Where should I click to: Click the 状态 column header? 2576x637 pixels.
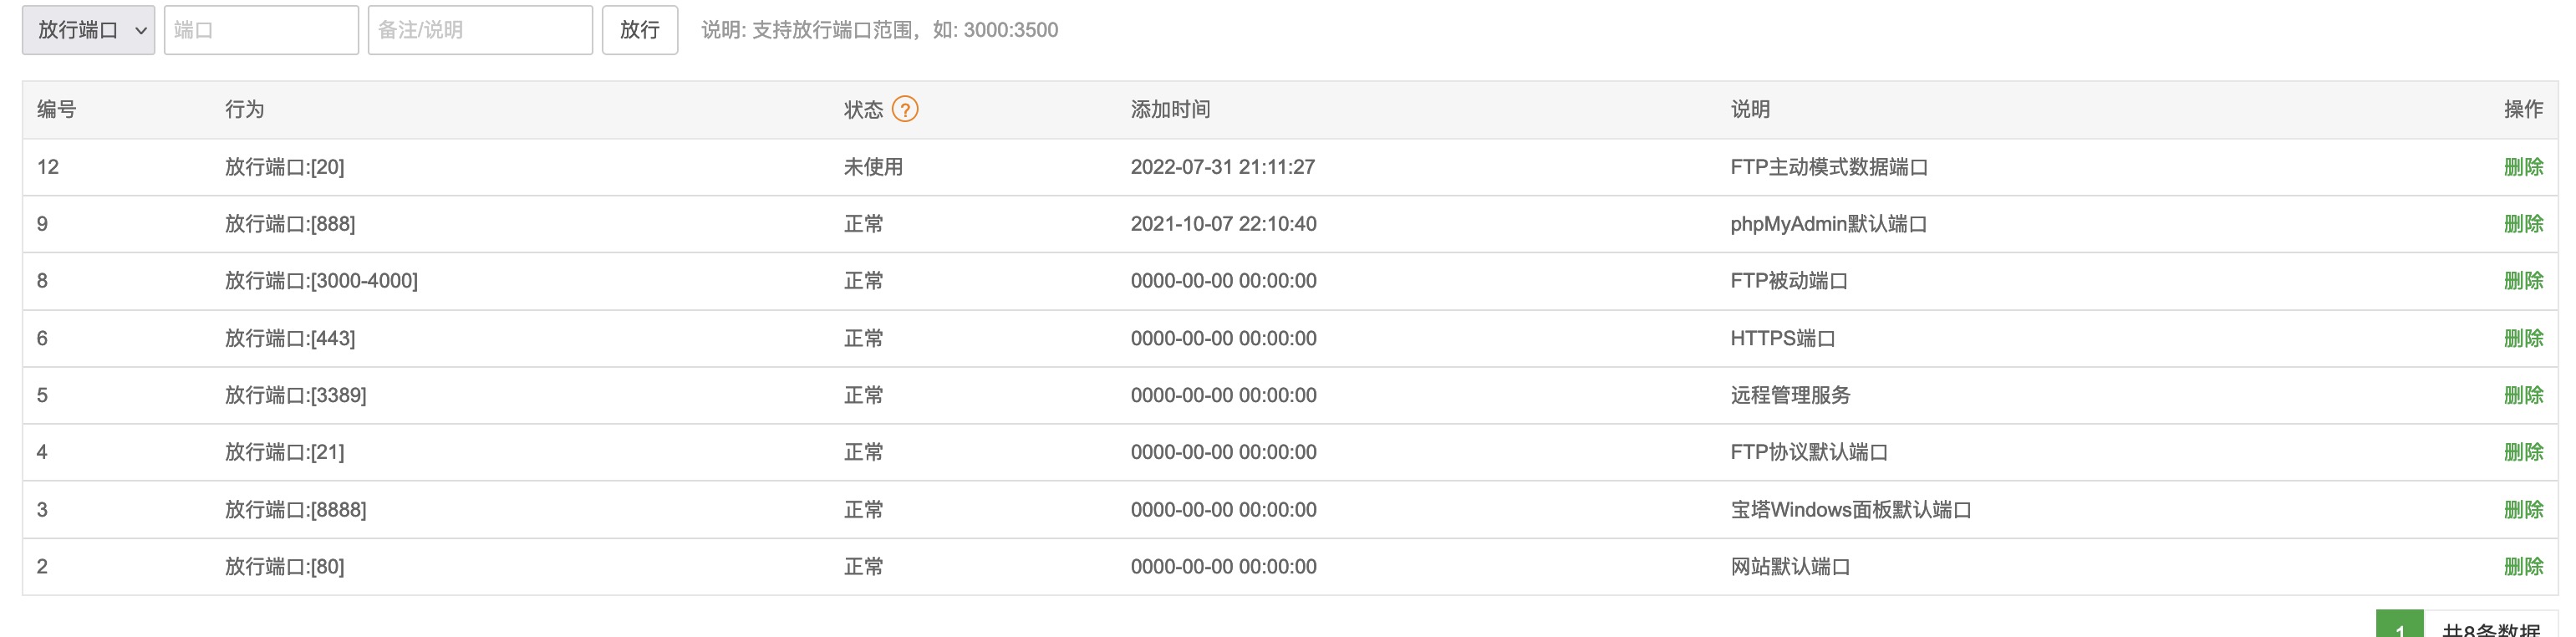pyautogui.click(x=863, y=109)
